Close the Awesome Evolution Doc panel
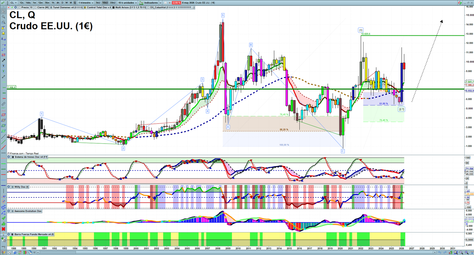Screen dimensions: 474x255 [x=9, y=211]
